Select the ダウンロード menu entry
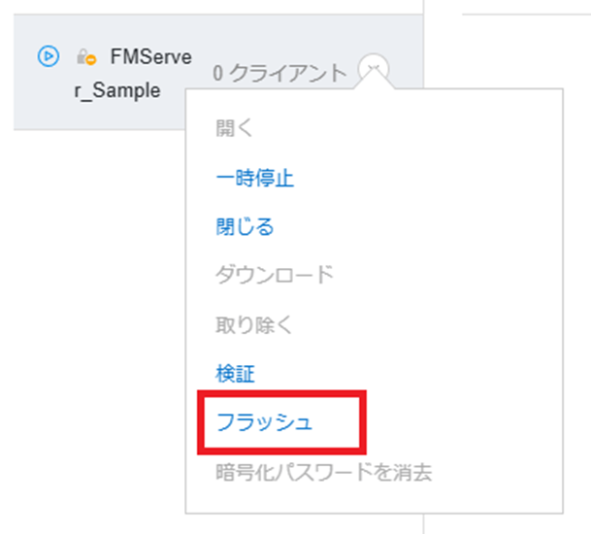The image size is (591, 534). (275, 274)
